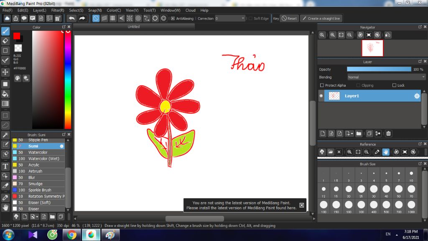This screenshot has width=428, height=241.
Task: Add a new layer folder
Action: coord(359,133)
